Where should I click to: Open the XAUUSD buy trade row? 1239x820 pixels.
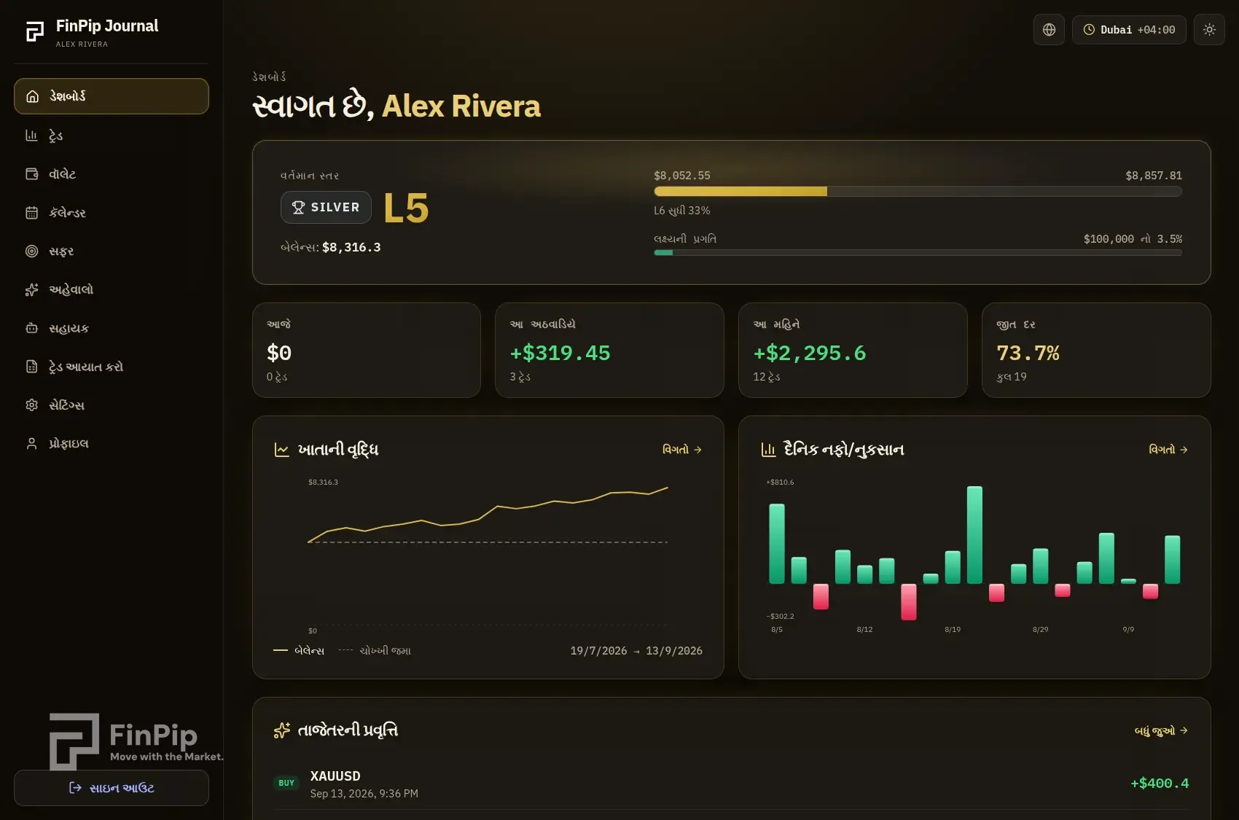[731, 784]
